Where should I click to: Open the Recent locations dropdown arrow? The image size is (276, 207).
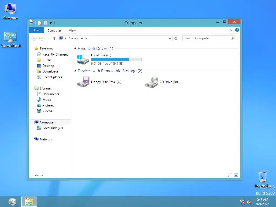49,38
